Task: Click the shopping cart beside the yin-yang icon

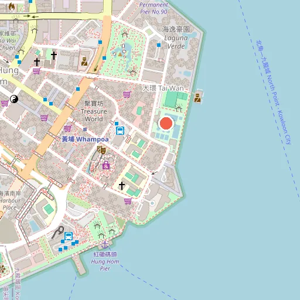Action: click(5, 103)
